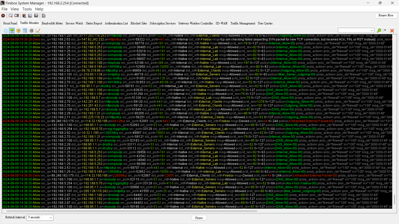Click the document report icon in main toolbar
The height and width of the screenshot is (224, 399).
tap(43, 16)
